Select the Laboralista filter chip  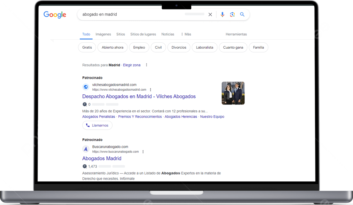pyautogui.click(x=205, y=47)
